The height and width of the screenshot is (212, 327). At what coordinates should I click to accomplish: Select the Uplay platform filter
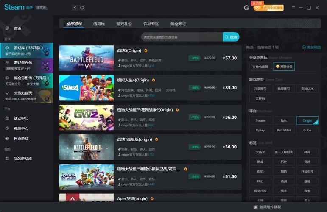pos(260,130)
